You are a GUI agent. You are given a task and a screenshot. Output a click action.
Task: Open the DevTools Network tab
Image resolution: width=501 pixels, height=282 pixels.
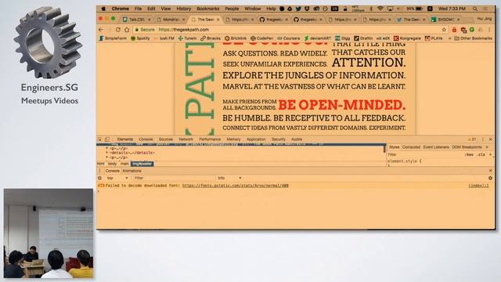click(186, 139)
